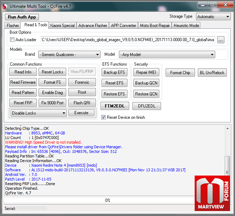Open the Storage Type dropdown

click(213, 17)
